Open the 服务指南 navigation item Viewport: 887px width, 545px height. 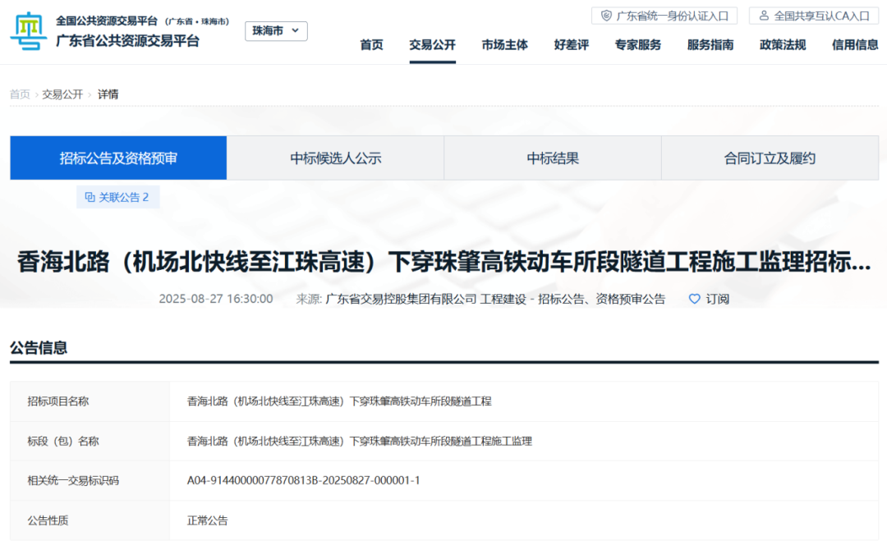tap(710, 45)
